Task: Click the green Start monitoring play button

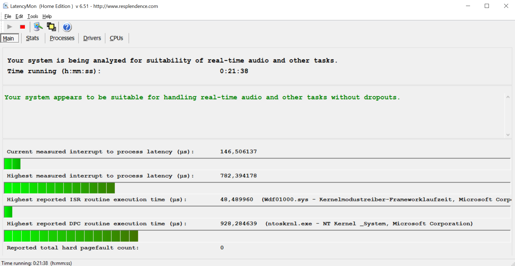Action: (10, 27)
